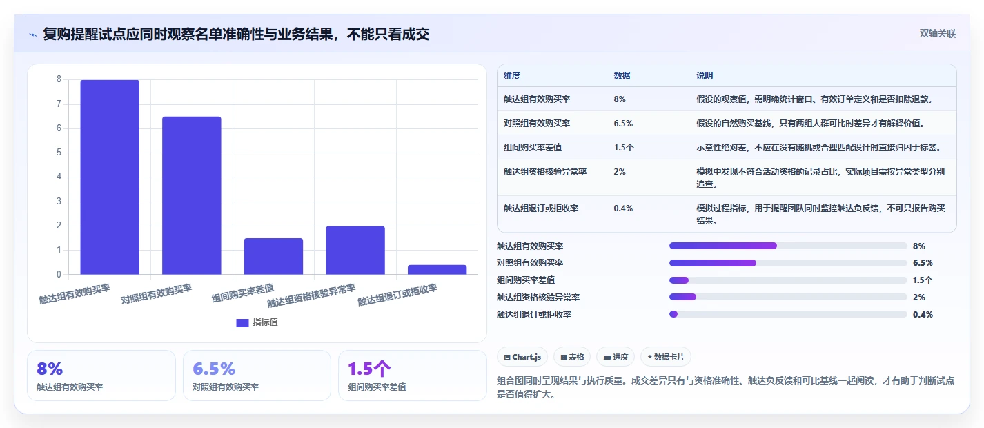Click the 1.5个 value in table

click(x=624, y=148)
